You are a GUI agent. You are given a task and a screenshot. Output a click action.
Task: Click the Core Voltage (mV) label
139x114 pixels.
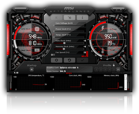64,23
